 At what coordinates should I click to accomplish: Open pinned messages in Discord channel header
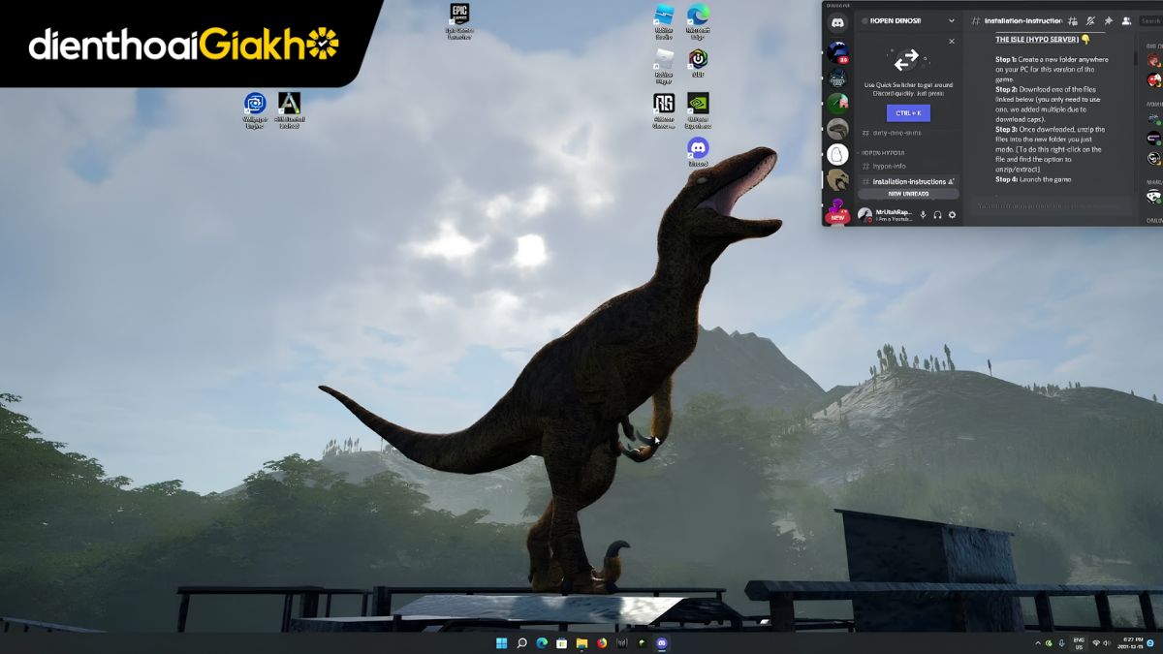(x=1108, y=20)
